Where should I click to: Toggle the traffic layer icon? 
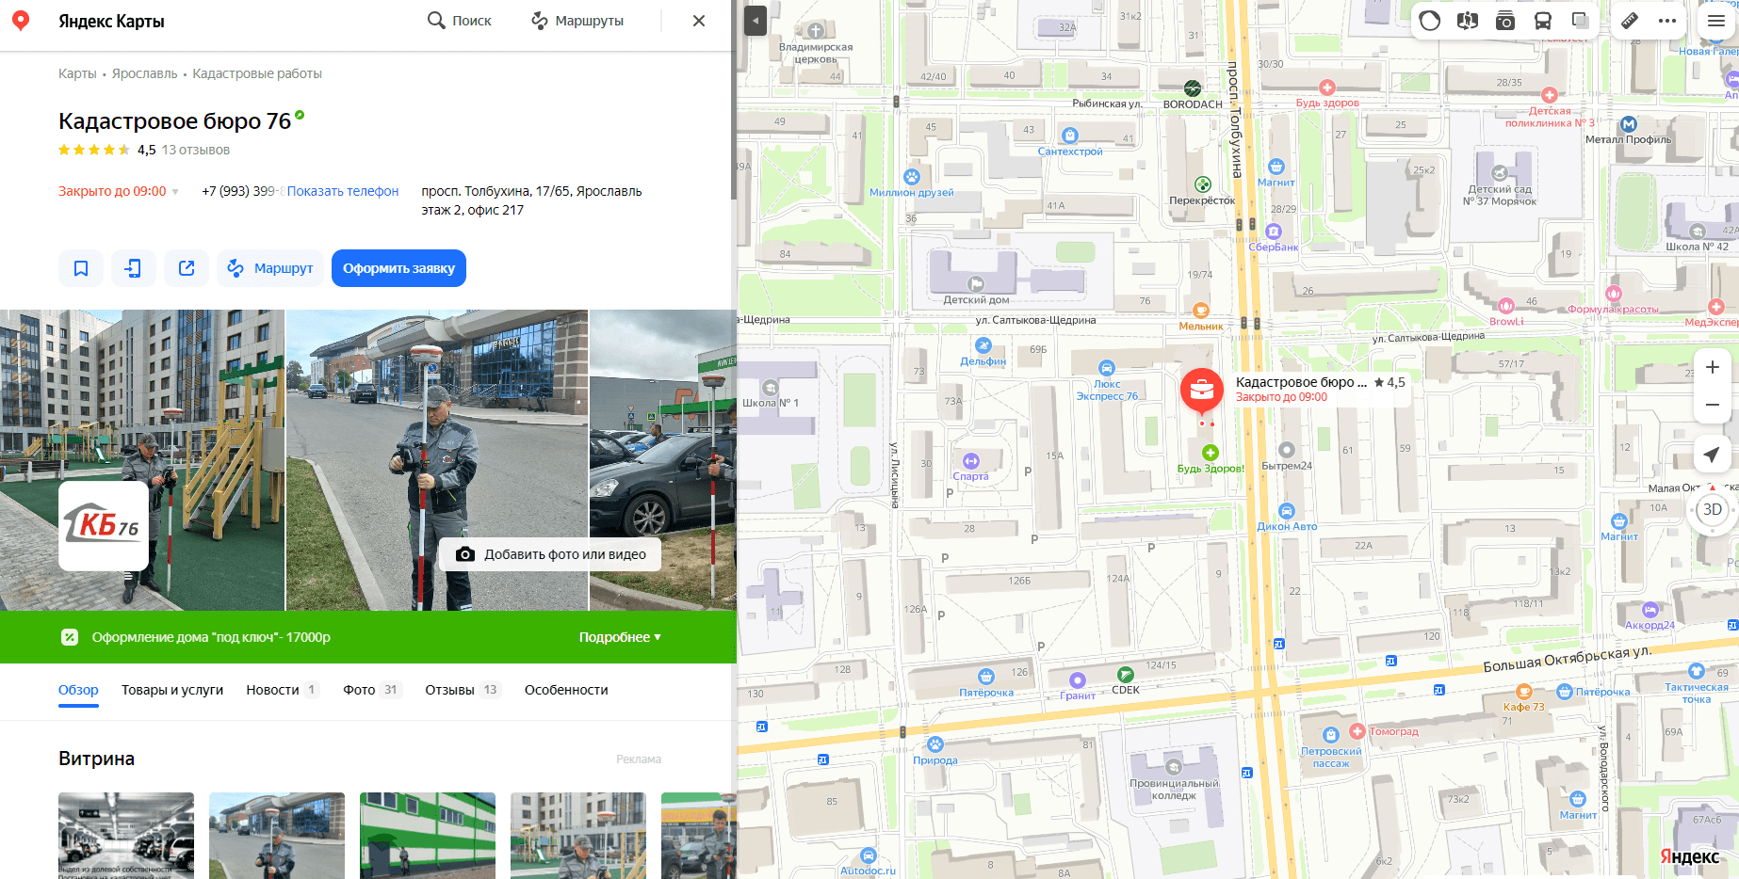1430,21
